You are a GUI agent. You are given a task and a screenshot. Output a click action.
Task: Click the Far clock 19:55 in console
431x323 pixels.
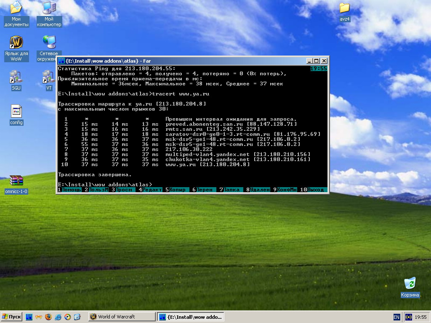point(319,69)
